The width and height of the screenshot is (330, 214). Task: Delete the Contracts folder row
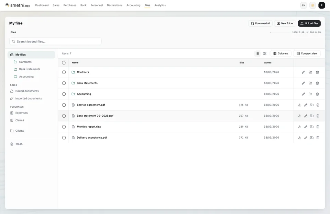pyautogui.click(x=317, y=72)
